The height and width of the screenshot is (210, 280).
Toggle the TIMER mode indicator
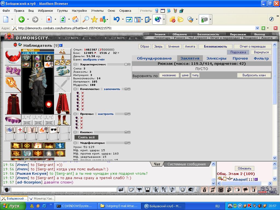point(272,192)
